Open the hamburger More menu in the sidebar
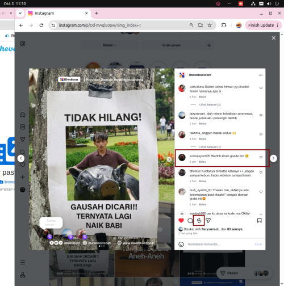 click(23, 263)
